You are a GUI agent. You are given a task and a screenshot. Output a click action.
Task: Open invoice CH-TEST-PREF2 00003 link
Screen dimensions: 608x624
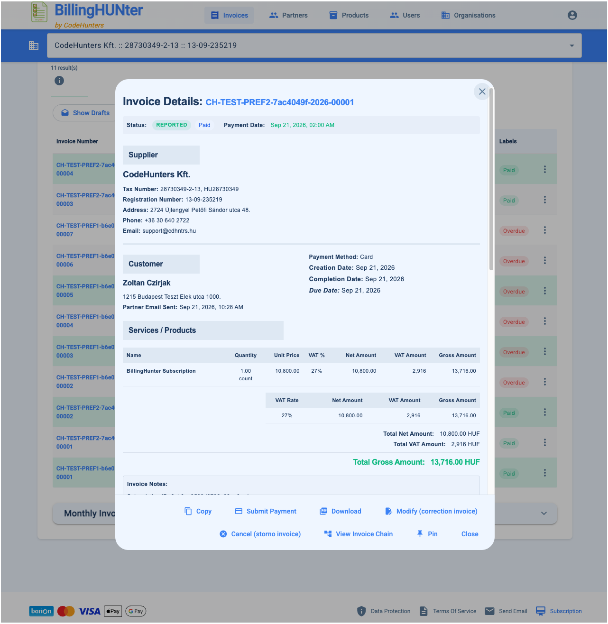(85, 200)
